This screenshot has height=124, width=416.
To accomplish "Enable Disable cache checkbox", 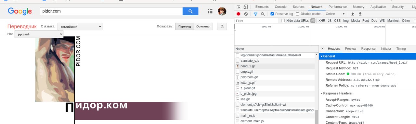I will tap(298, 14).
